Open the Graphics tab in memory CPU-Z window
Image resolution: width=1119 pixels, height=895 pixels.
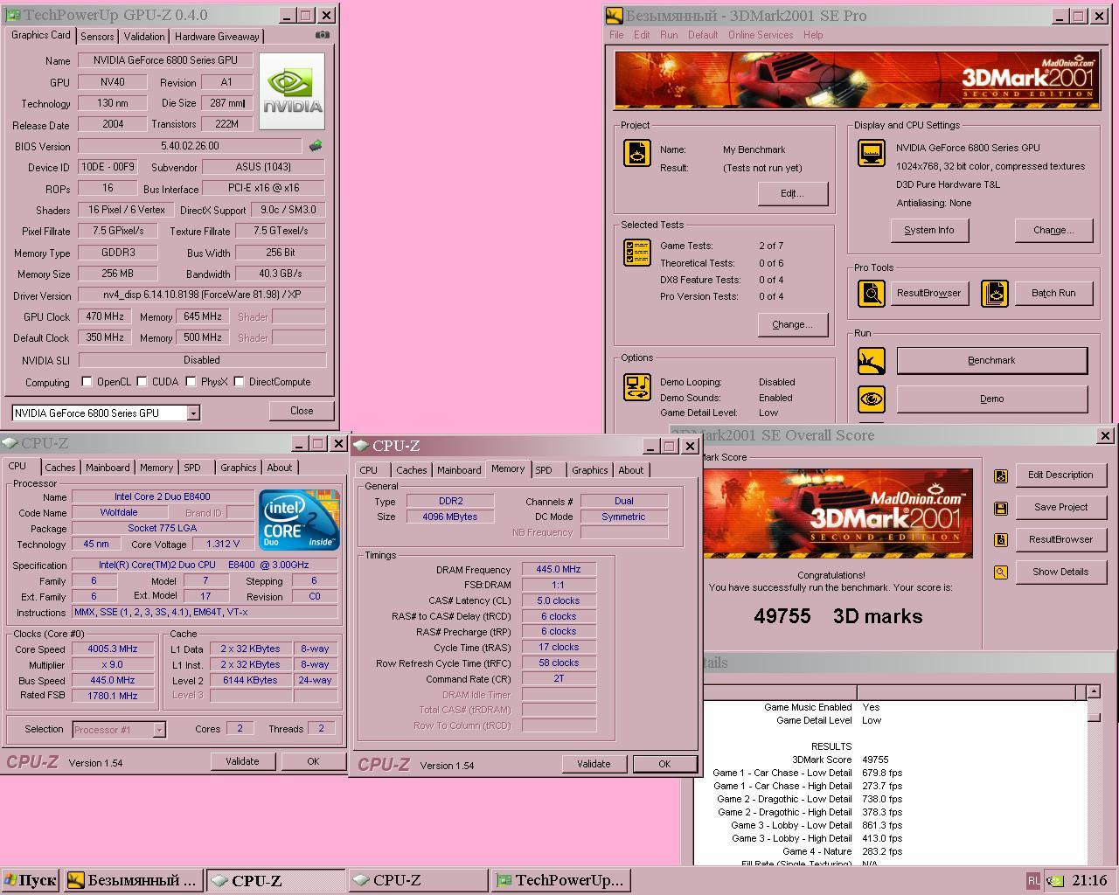click(590, 470)
